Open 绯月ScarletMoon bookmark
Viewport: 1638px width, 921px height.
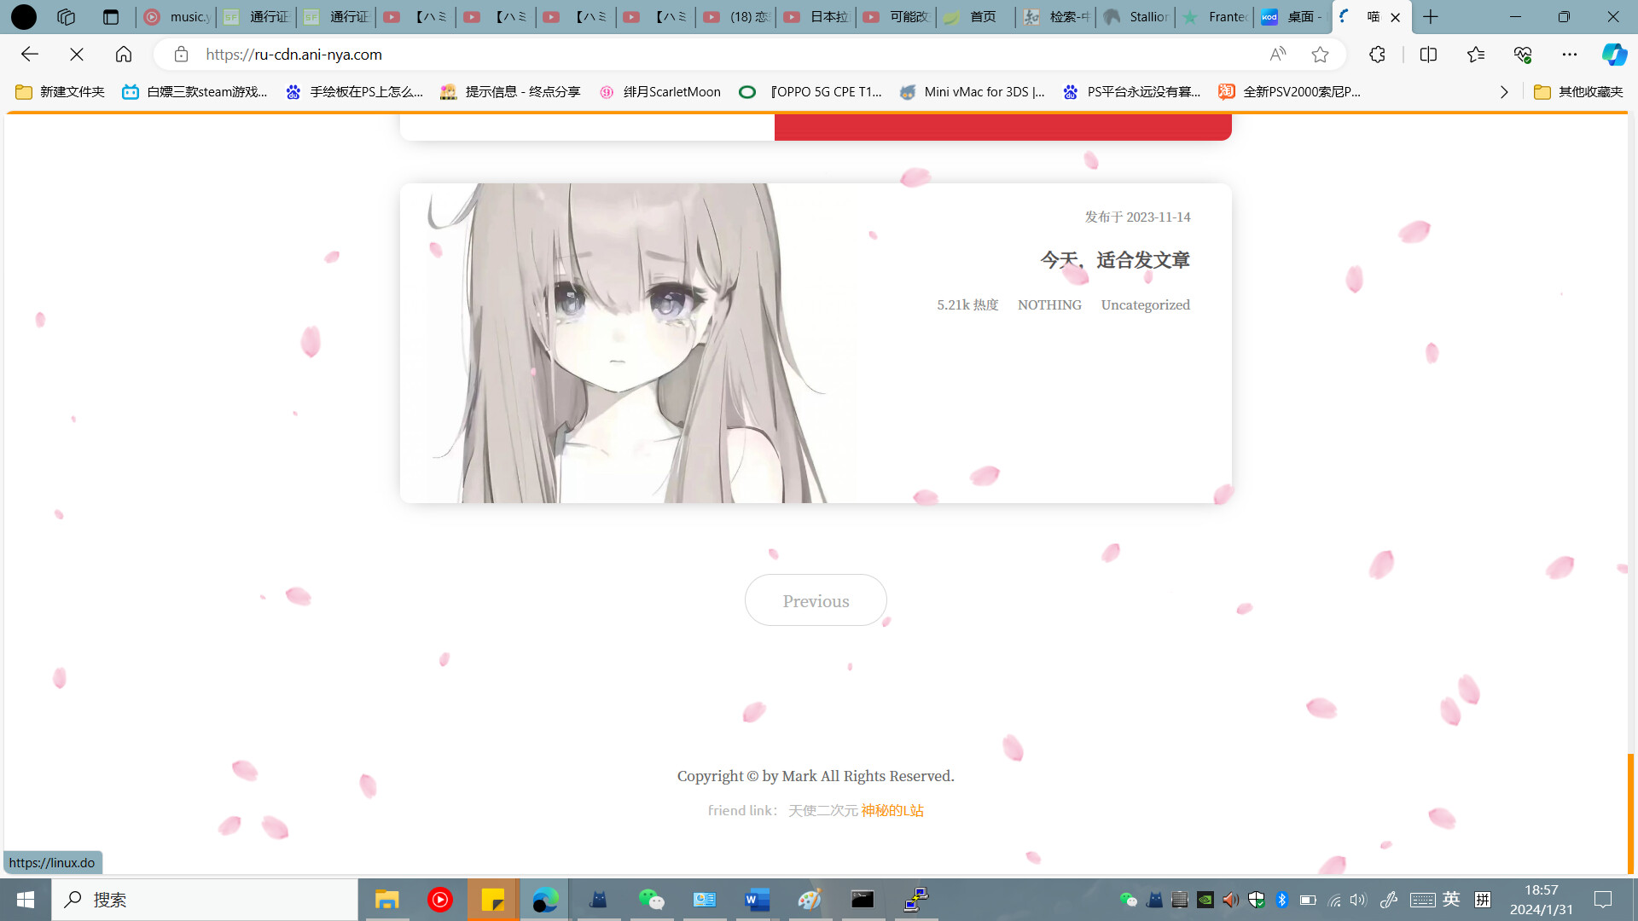[x=659, y=92]
